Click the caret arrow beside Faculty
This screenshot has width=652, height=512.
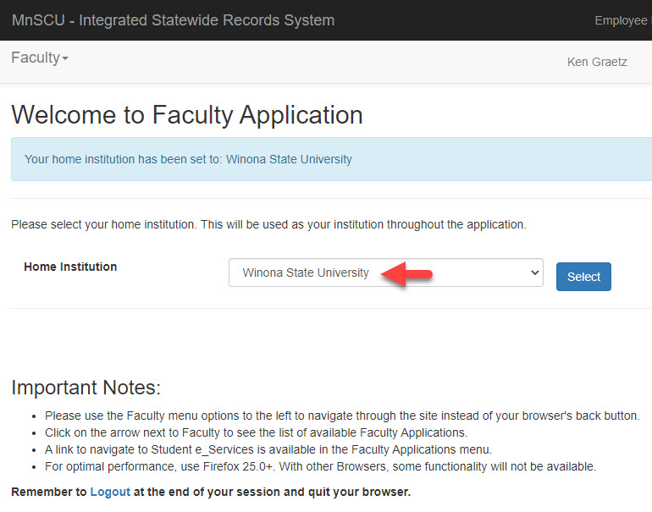pos(65,58)
